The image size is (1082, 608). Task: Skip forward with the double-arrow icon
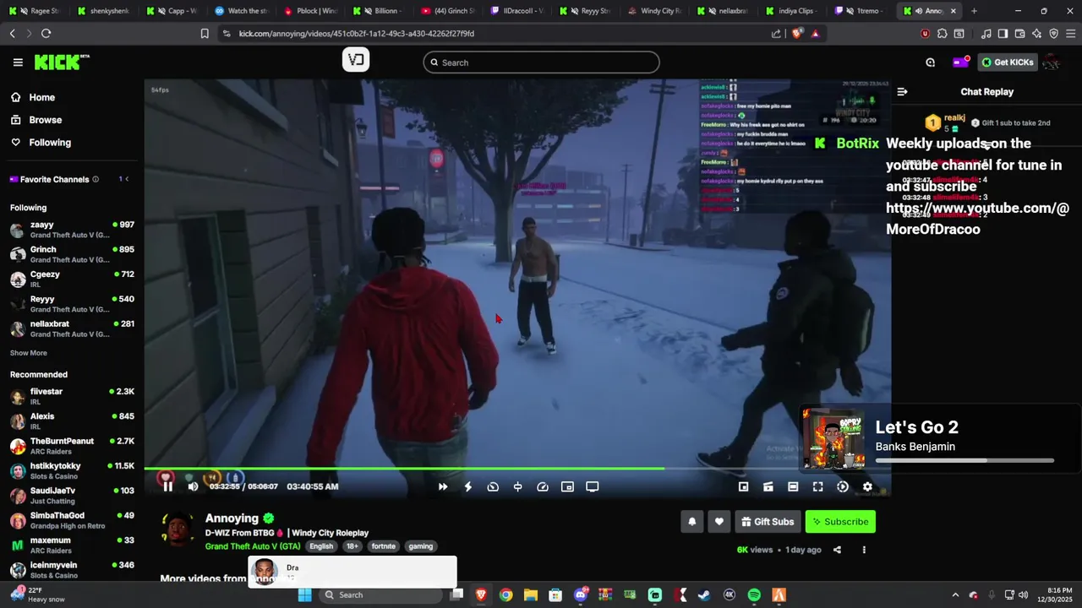(443, 486)
